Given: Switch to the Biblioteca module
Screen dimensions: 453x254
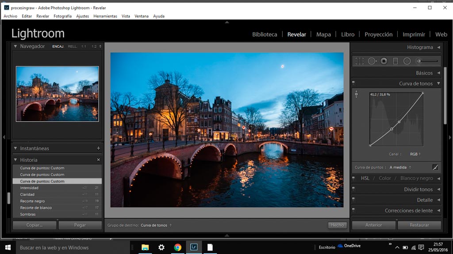Looking at the screenshot, I should coord(265,34).
